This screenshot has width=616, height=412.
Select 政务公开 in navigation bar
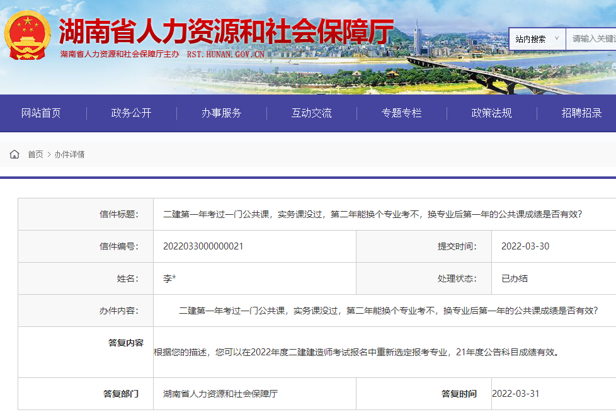click(131, 113)
